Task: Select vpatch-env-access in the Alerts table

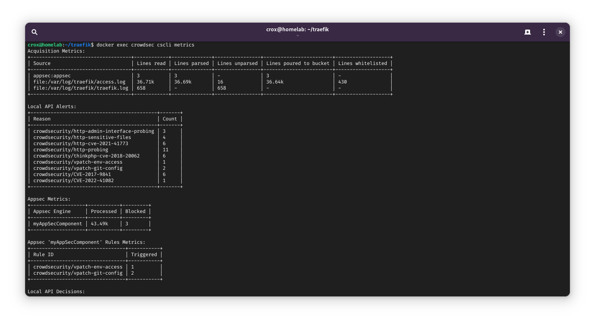Action: coord(78,162)
